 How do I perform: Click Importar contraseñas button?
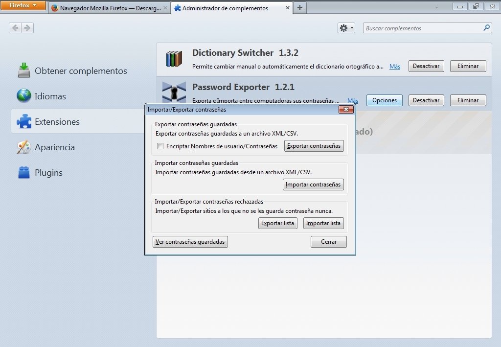(x=313, y=185)
